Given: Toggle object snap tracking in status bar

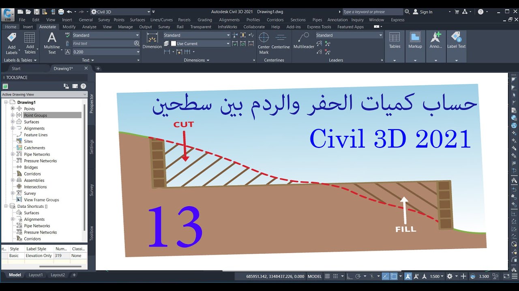Looking at the screenshot, I should tap(385, 276).
